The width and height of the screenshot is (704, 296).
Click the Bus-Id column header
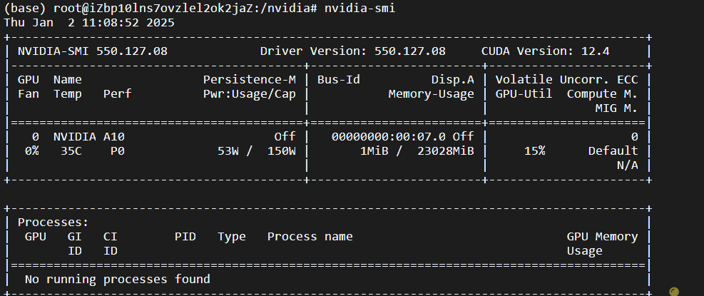[339, 79]
